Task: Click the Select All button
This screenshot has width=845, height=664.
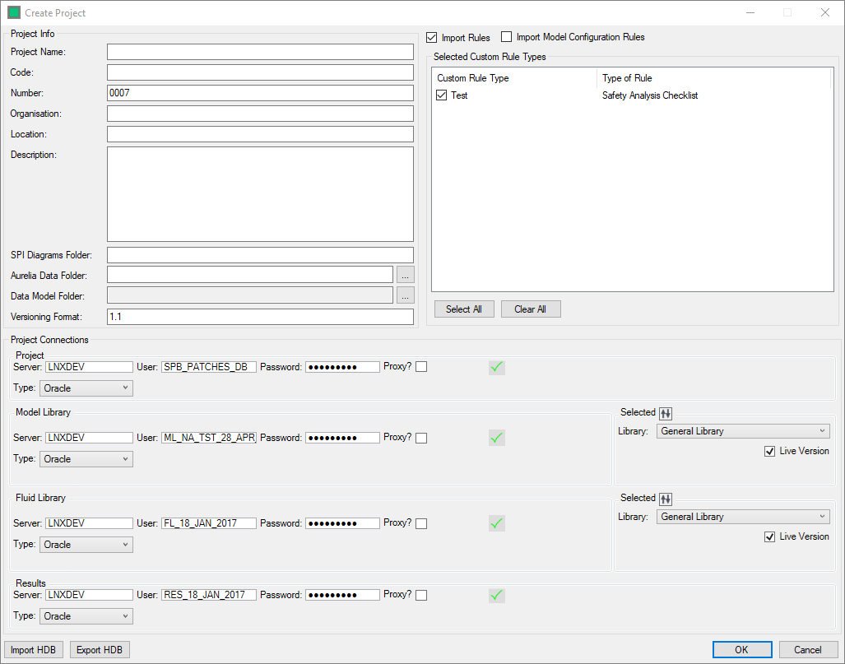Action: point(464,309)
